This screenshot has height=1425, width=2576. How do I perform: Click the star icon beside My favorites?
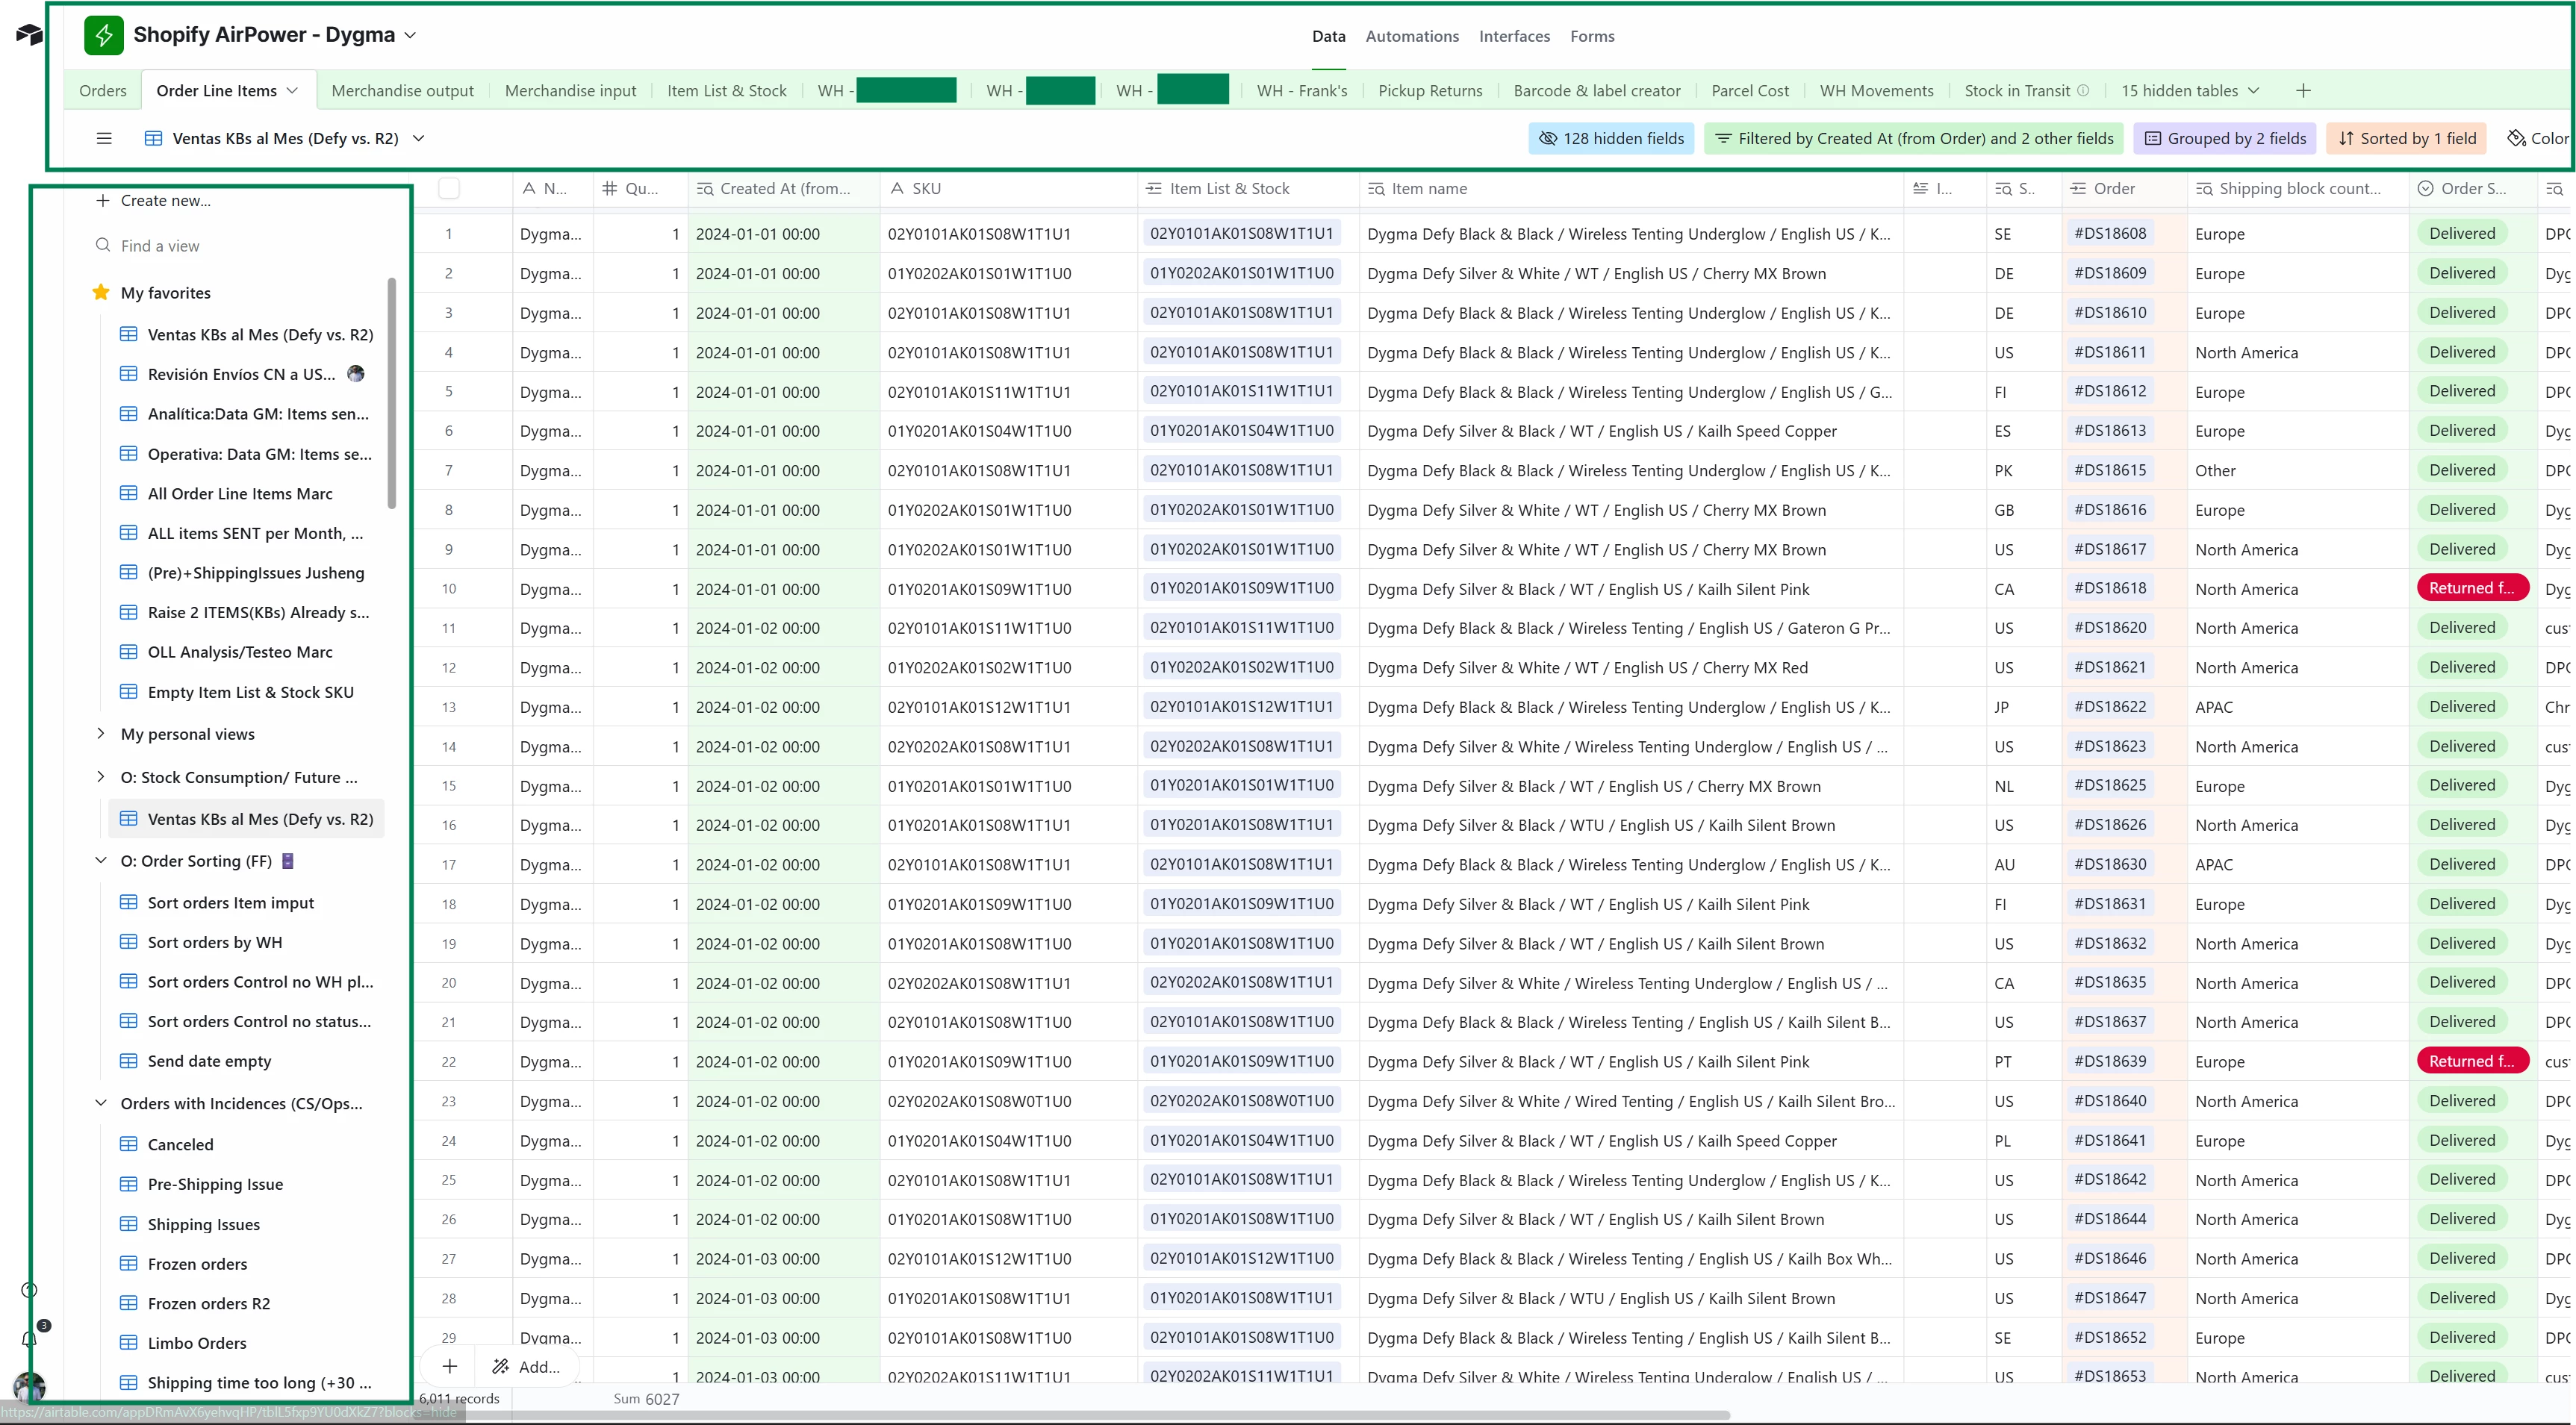101,293
